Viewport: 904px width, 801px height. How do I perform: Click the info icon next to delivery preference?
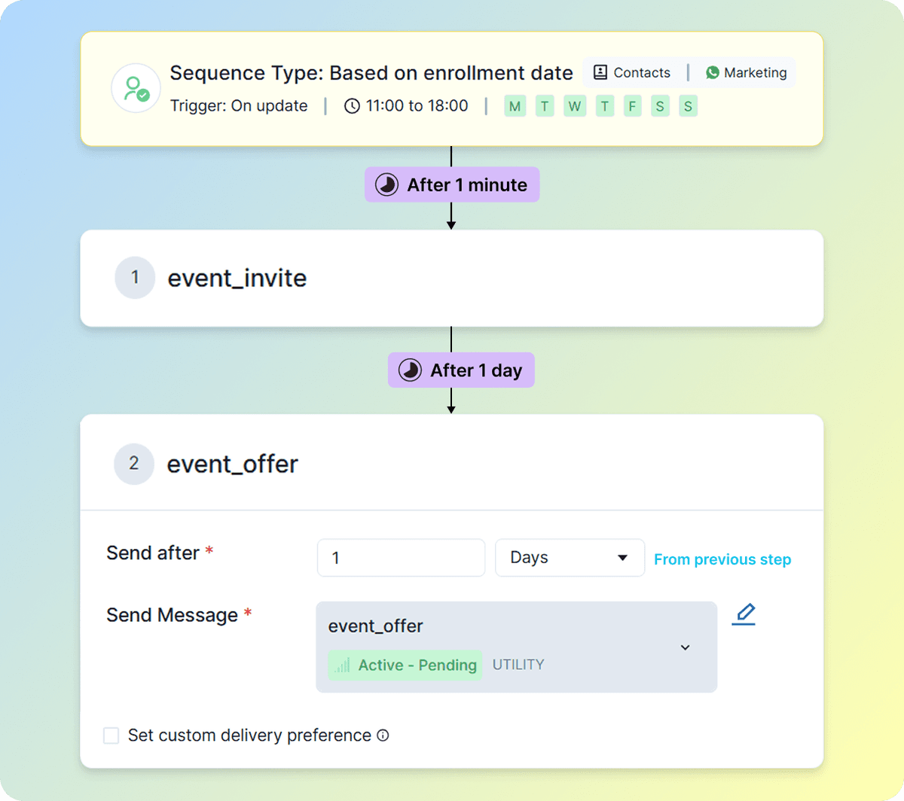[383, 736]
